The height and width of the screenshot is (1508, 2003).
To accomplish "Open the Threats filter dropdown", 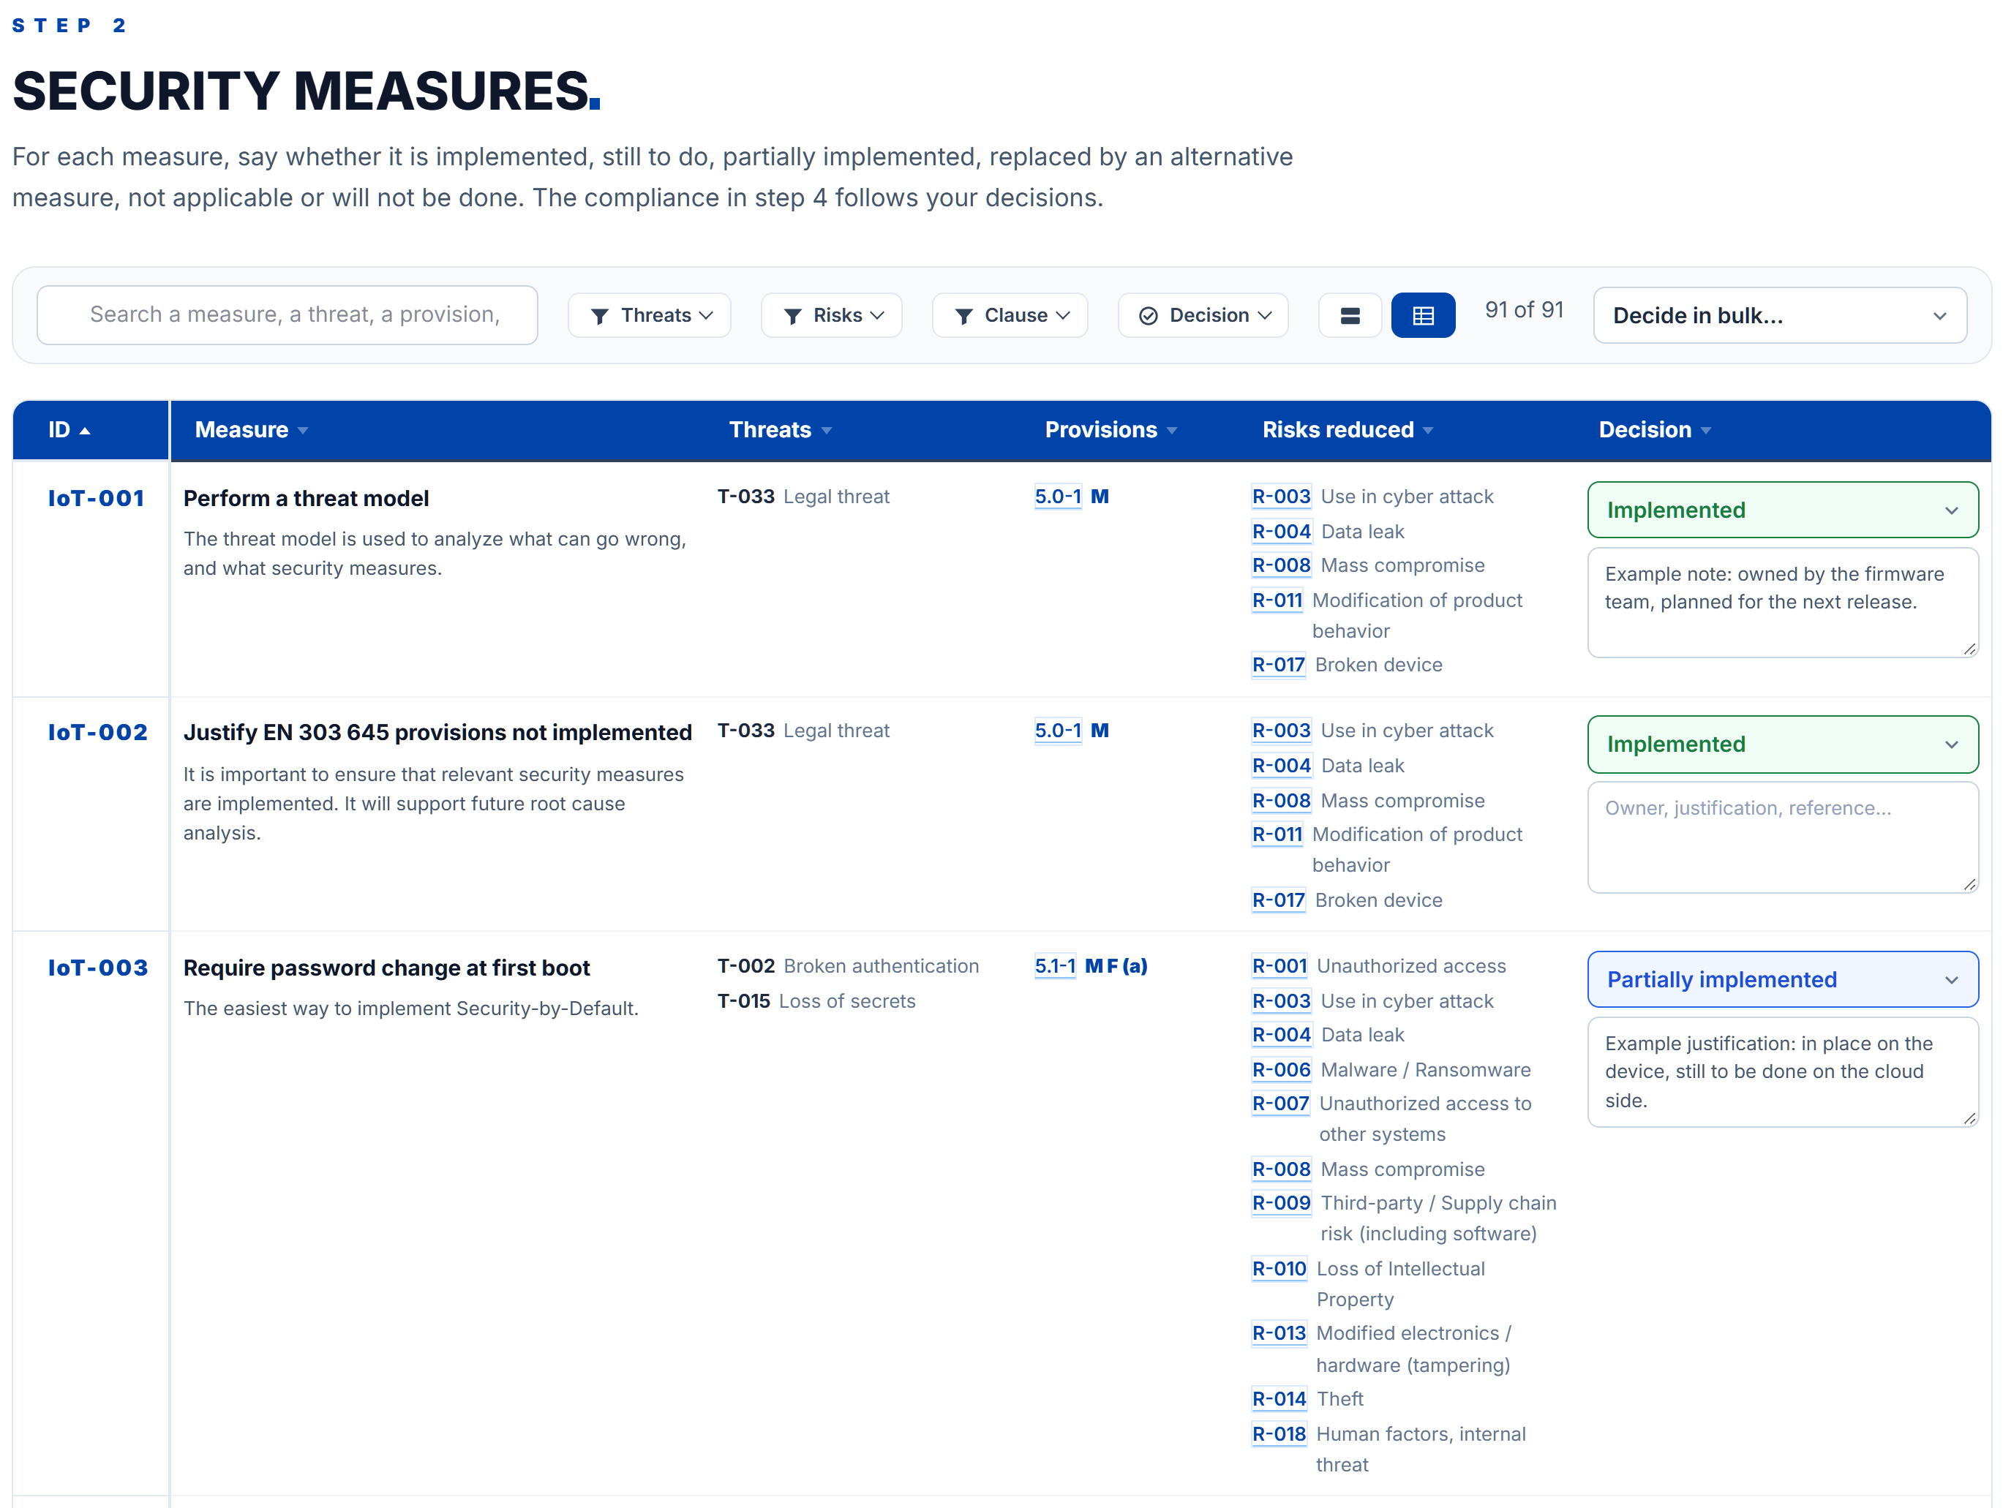I will [x=649, y=315].
